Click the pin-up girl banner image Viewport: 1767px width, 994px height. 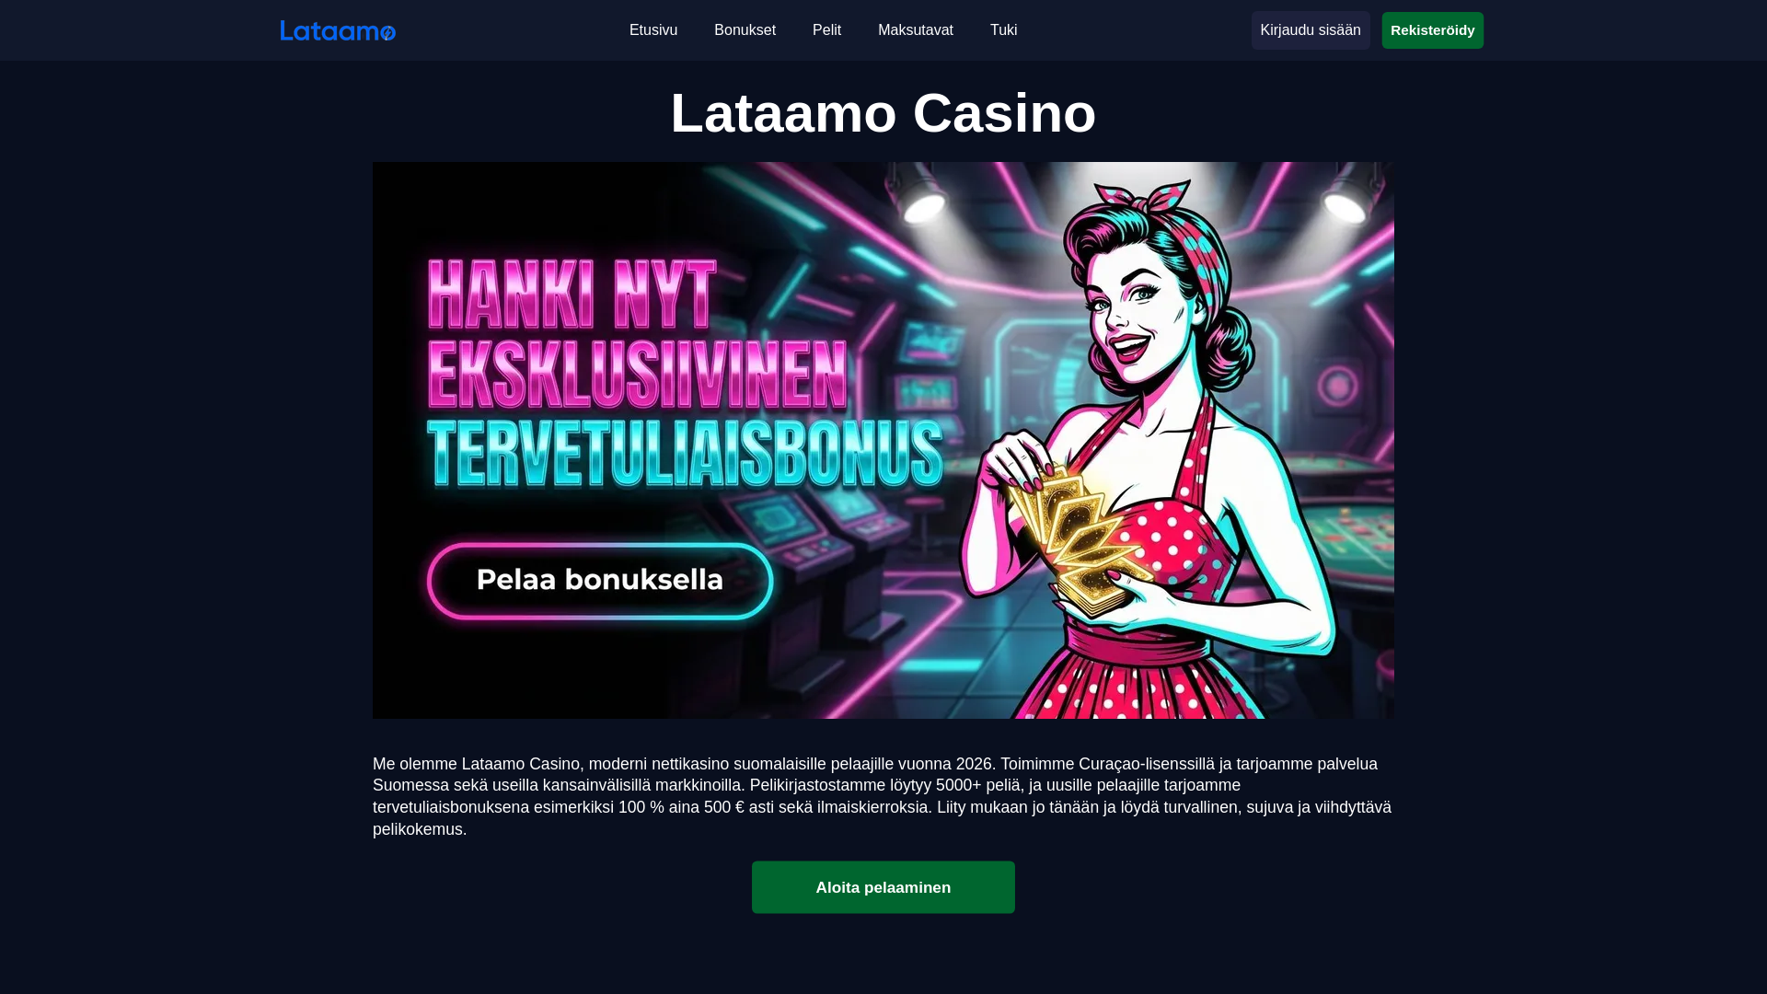tap(883, 440)
